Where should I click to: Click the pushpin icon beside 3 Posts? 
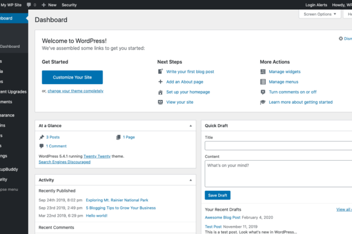(x=42, y=137)
